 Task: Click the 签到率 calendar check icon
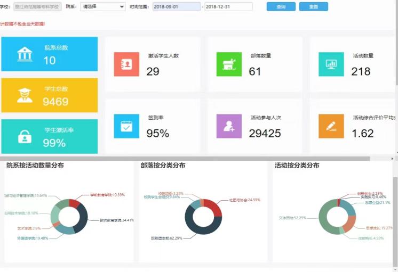[126, 126]
